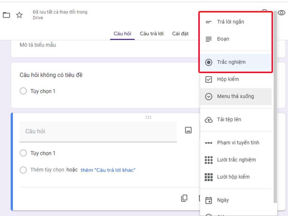The height and width of the screenshot is (216, 288).
Task: Open the preview eye icon
Action: point(281,13)
